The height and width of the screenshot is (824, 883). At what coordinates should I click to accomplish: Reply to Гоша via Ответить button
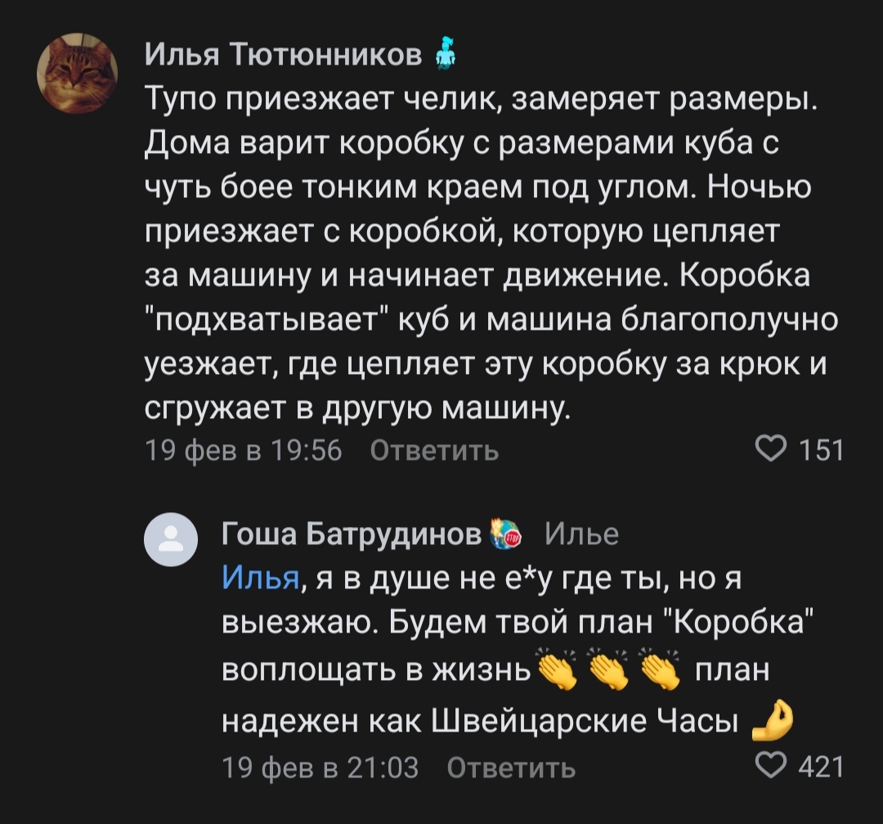pos(511,768)
